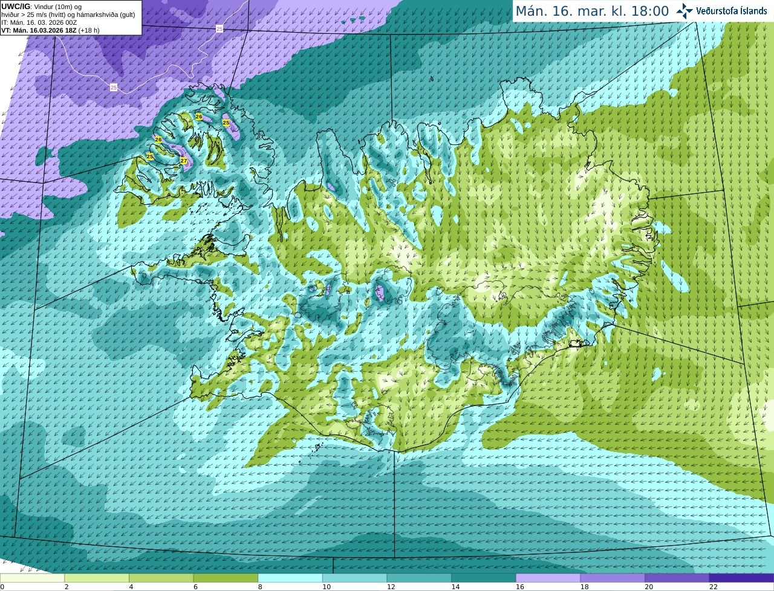
Task: Click the Veðurstofa Íslands logo emblem
Action: [x=685, y=11]
